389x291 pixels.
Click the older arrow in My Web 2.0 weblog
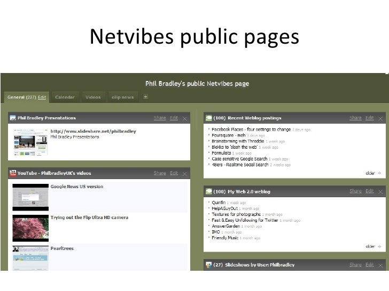pos(379,246)
